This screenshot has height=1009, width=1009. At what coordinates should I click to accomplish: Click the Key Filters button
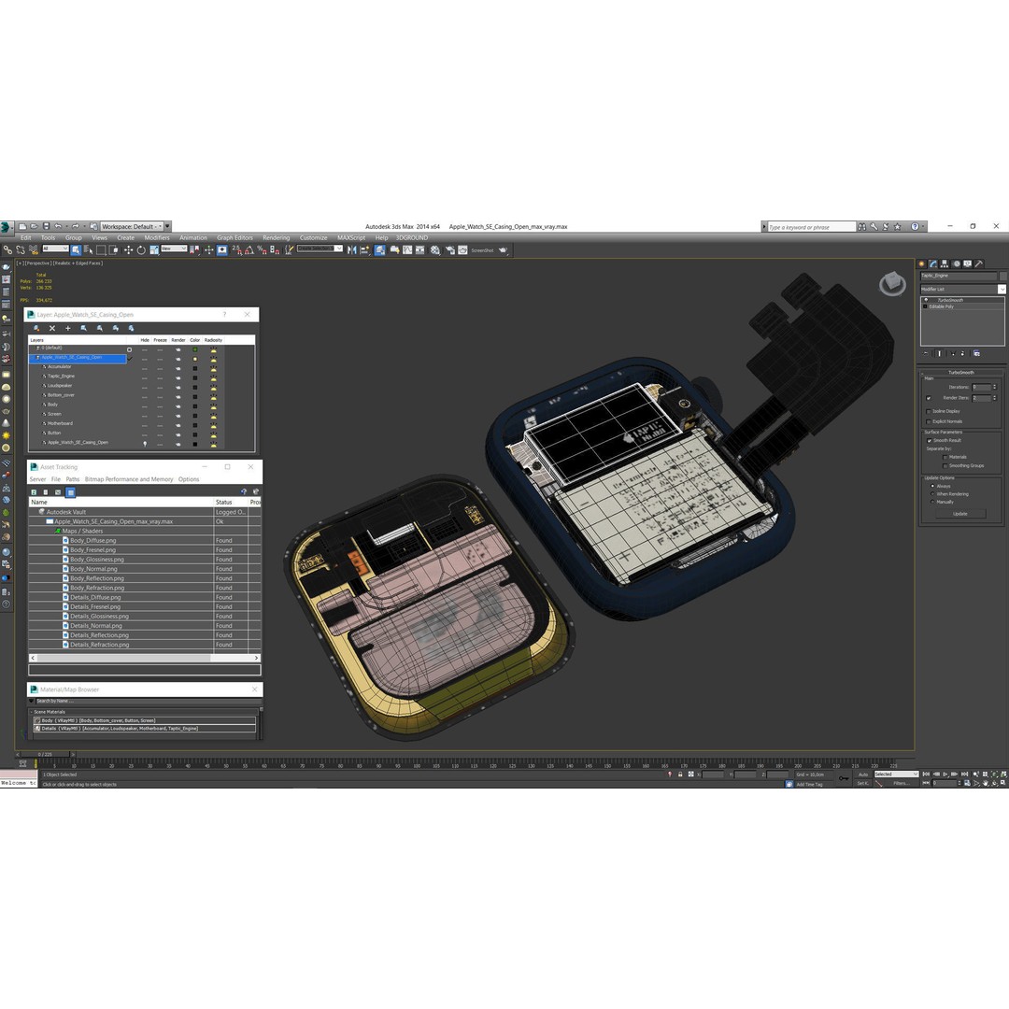pos(902,783)
